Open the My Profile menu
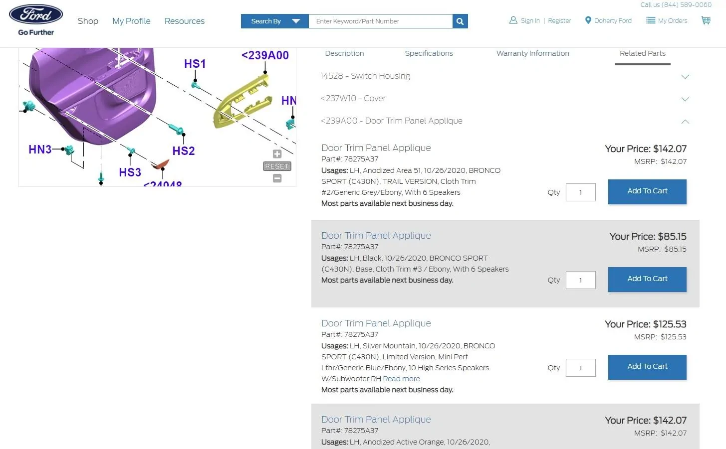The image size is (726, 449). tap(131, 21)
